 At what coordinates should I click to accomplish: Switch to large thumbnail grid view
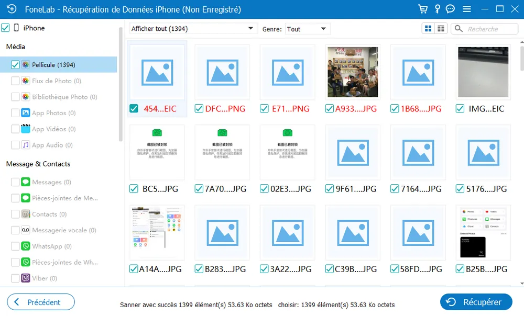pyautogui.click(x=428, y=29)
